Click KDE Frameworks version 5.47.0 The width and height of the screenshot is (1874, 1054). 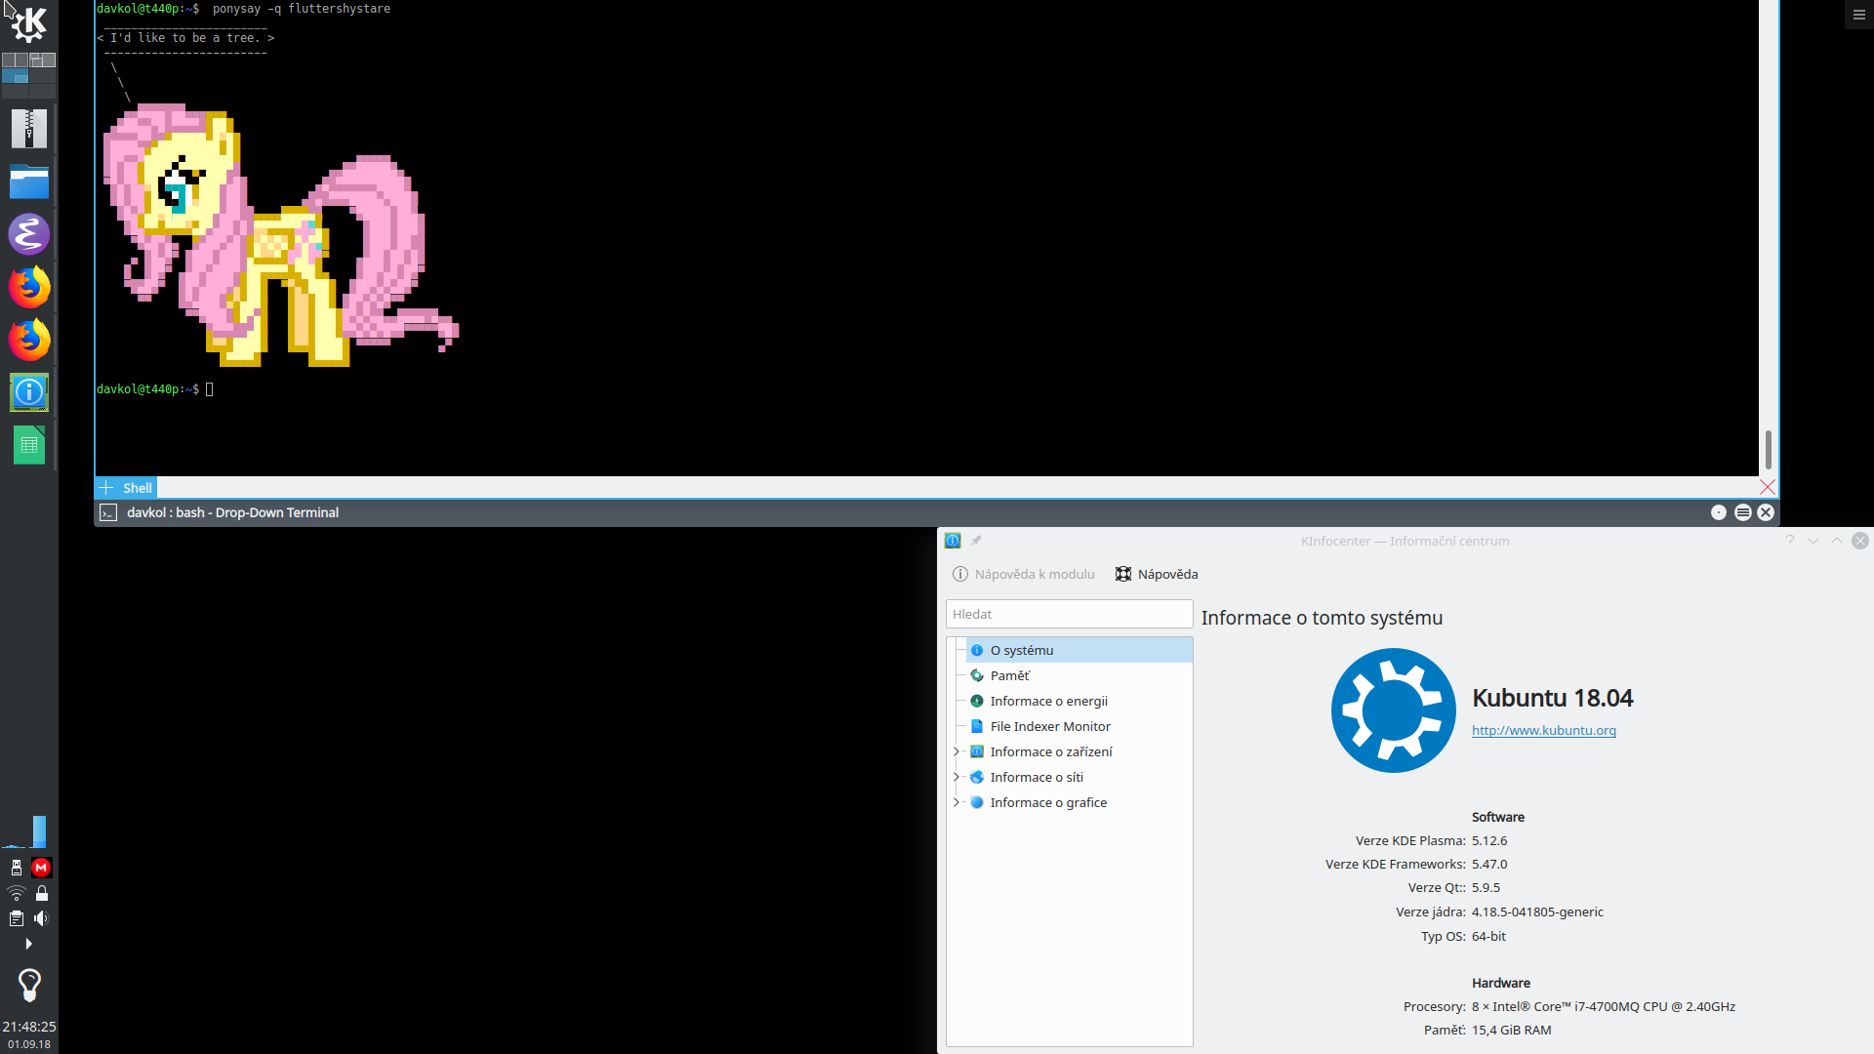1489,864
